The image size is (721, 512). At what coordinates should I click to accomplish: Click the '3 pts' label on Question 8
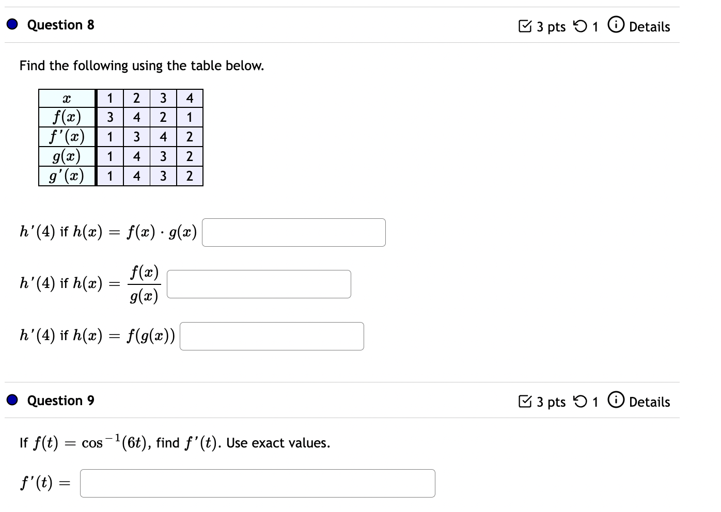(x=551, y=27)
